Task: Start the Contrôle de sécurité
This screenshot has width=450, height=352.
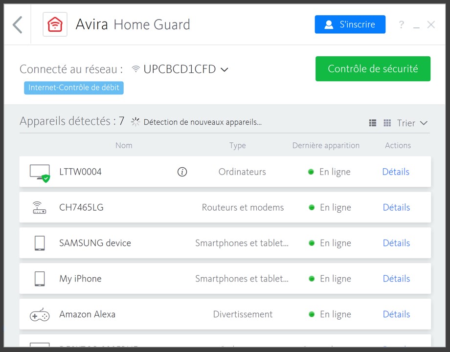Action: click(x=373, y=69)
